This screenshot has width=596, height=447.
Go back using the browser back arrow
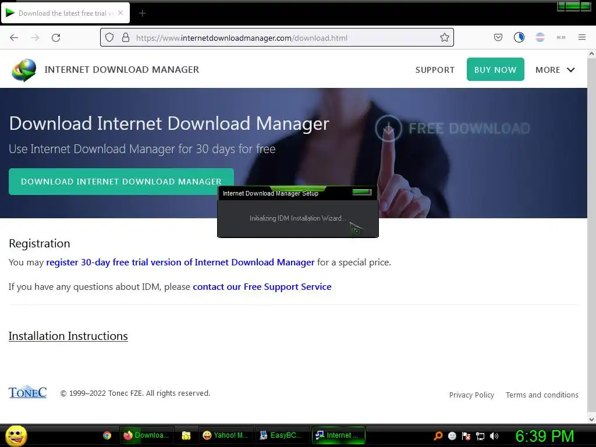(x=14, y=38)
